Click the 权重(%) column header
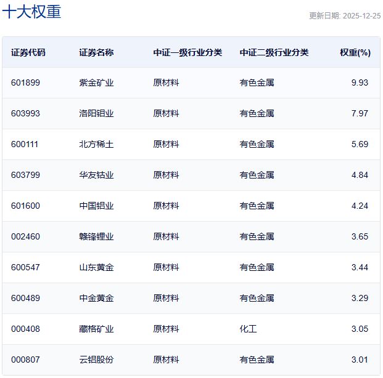The height and width of the screenshot is (378, 383). click(x=355, y=52)
